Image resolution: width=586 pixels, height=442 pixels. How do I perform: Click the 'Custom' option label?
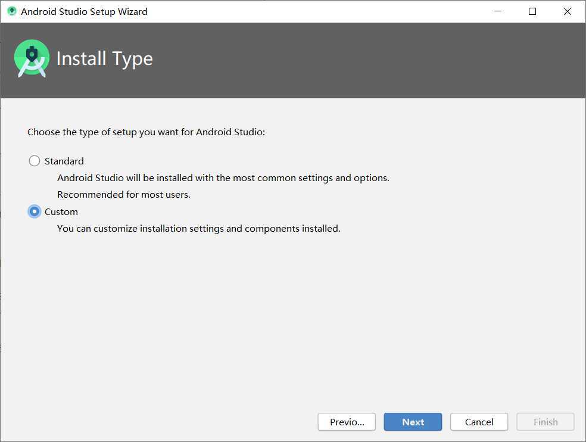61,211
